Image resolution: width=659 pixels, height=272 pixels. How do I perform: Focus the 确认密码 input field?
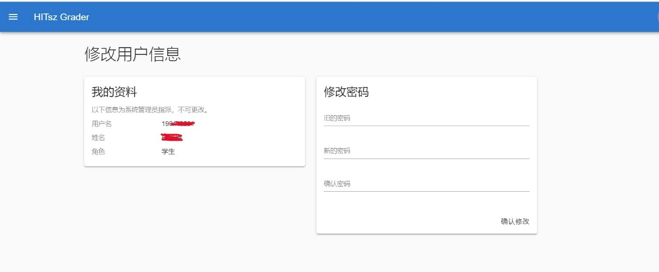click(426, 184)
